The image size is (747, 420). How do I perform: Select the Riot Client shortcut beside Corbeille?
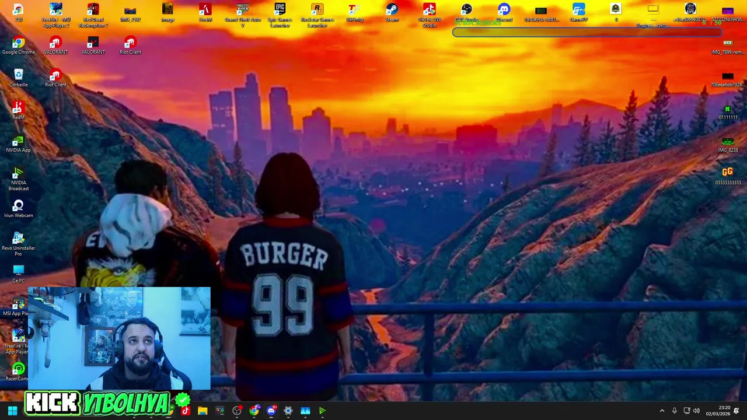tap(56, 79)
